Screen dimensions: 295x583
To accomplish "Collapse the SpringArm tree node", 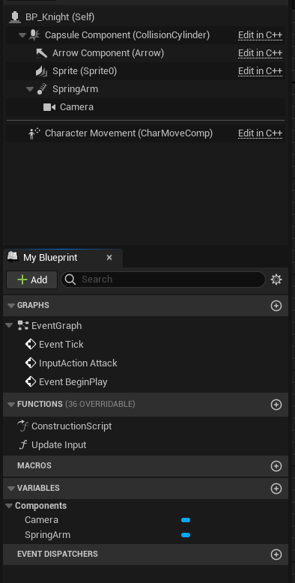I will pos(30,89).
